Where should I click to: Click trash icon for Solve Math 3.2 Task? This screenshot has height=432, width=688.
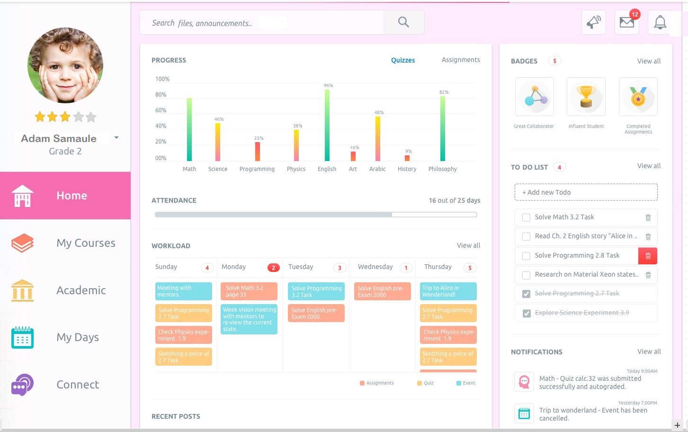648,217
